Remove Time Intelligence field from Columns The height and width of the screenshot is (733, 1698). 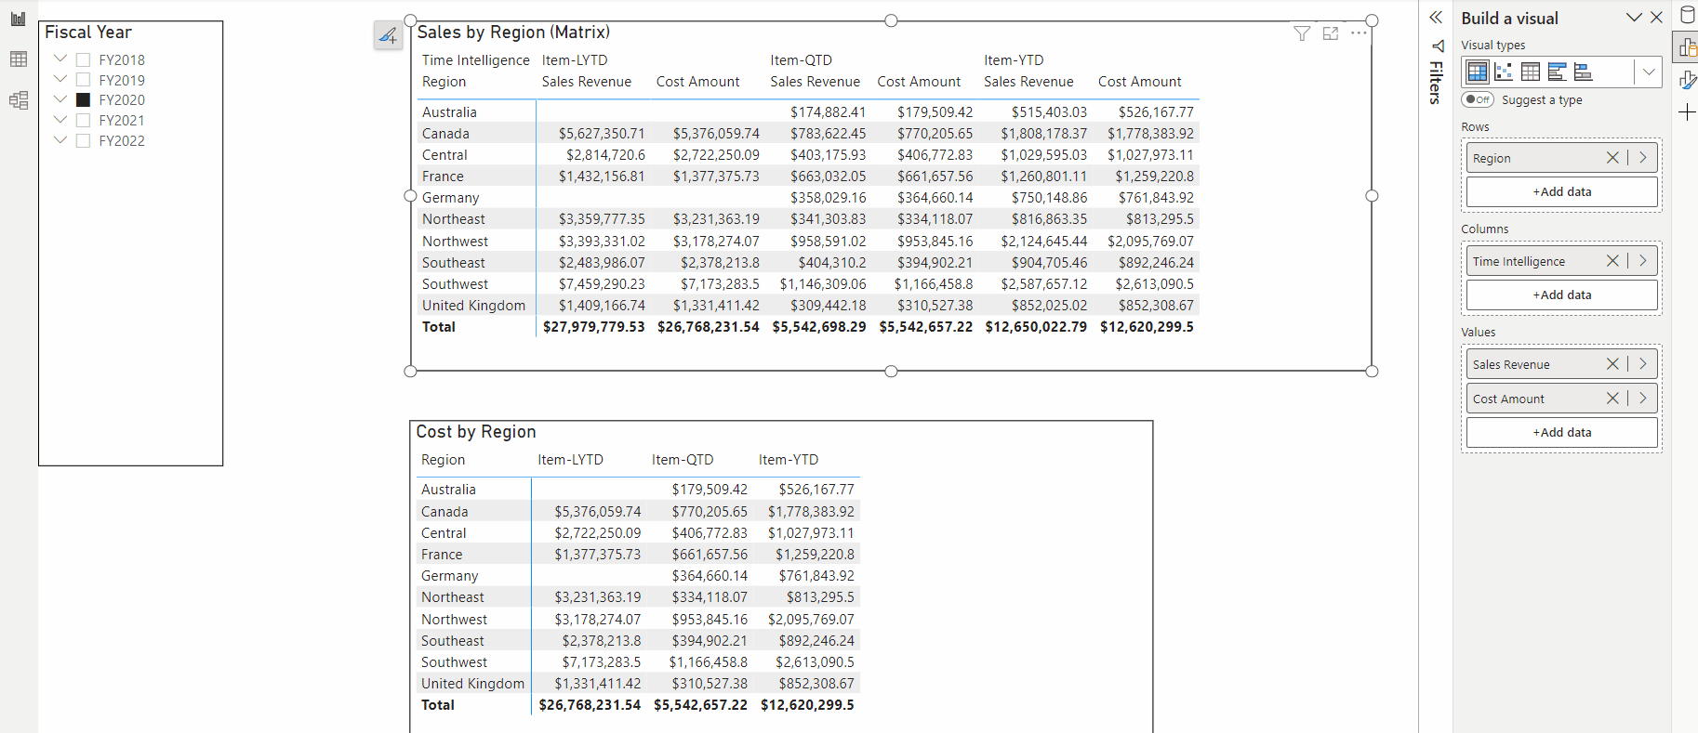click(x=1612, y=261)
